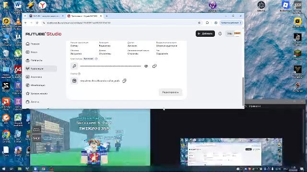Open Help menu in dark window
The height and width of the screenshot is (172, 307).
point(255,106)
